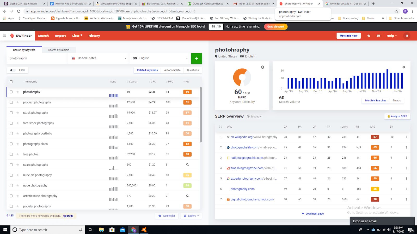This screenshot has width=417, height=234.
Task: Click the theme settings icon in header
Action: (369, 36)
